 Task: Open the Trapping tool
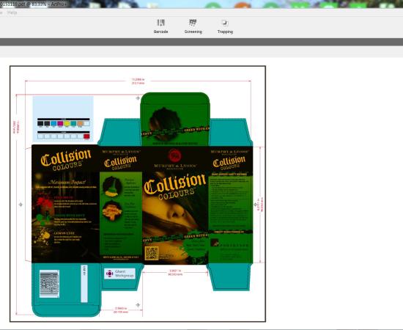point(225,26)
